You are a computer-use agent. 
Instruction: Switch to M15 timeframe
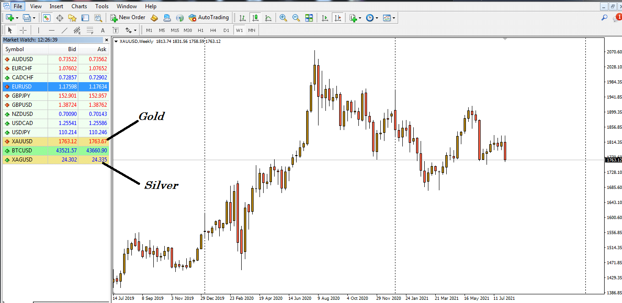pyautogui.click(x=175, y=31)
